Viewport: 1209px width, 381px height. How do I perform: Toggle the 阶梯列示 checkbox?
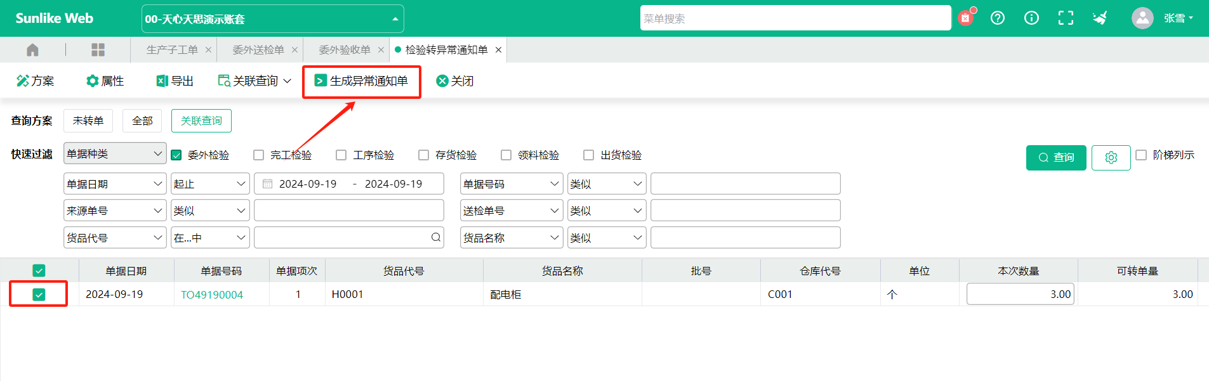[x=1141, y=155]
